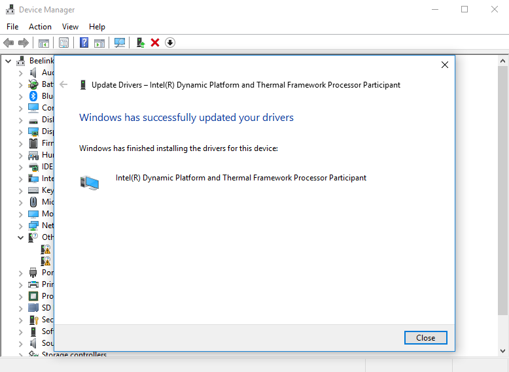The height and width of the screenshot is (372, 509).
Task: Select second unknown device warning icon
Action: click(45, 261)
